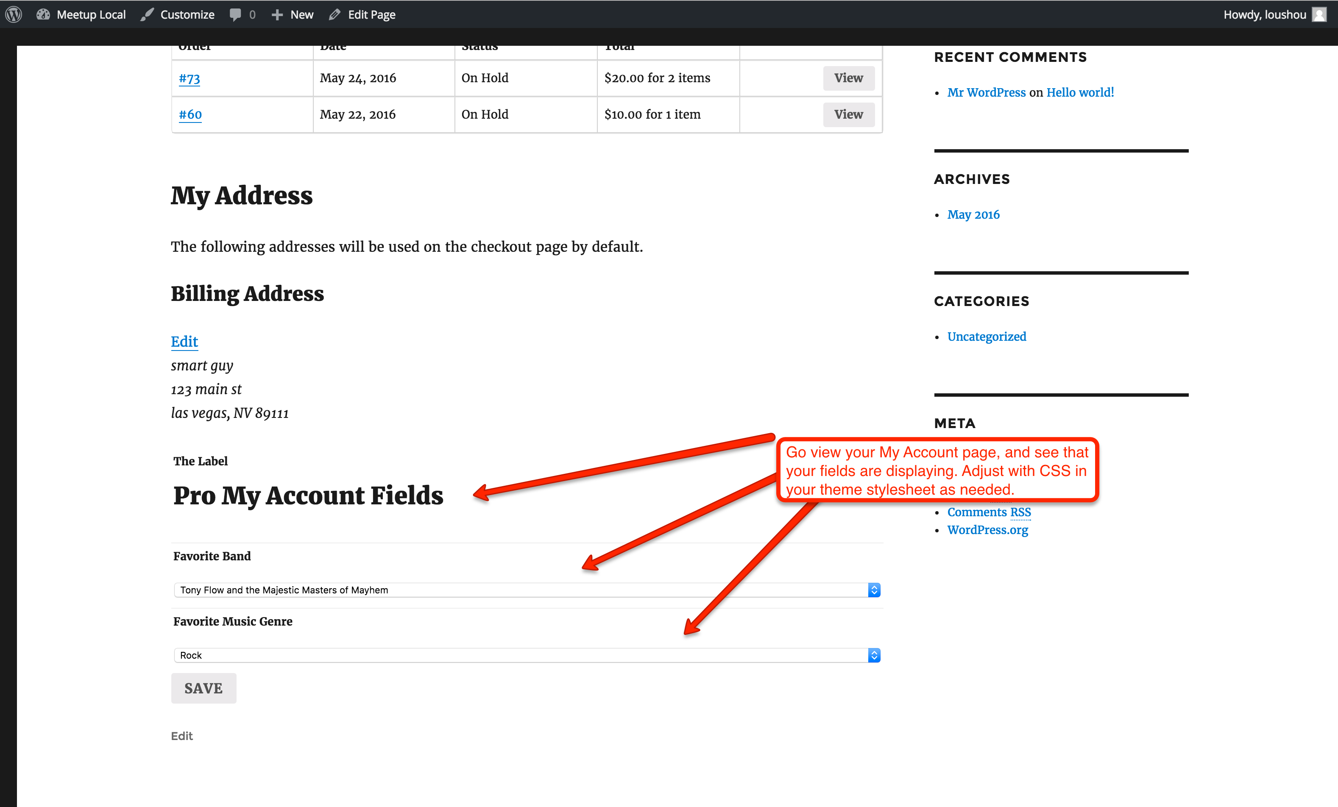Click the Customize paintbrush icon
This screenshot has height=807, width=1338.
(147, 15)
